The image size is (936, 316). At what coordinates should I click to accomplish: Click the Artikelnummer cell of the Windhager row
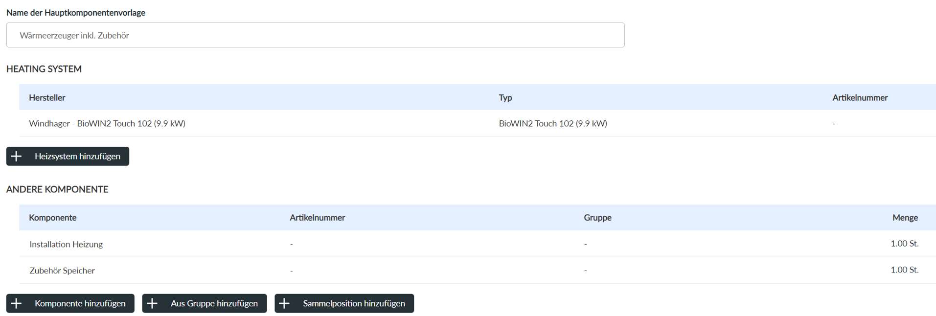[x=834, y=124]
